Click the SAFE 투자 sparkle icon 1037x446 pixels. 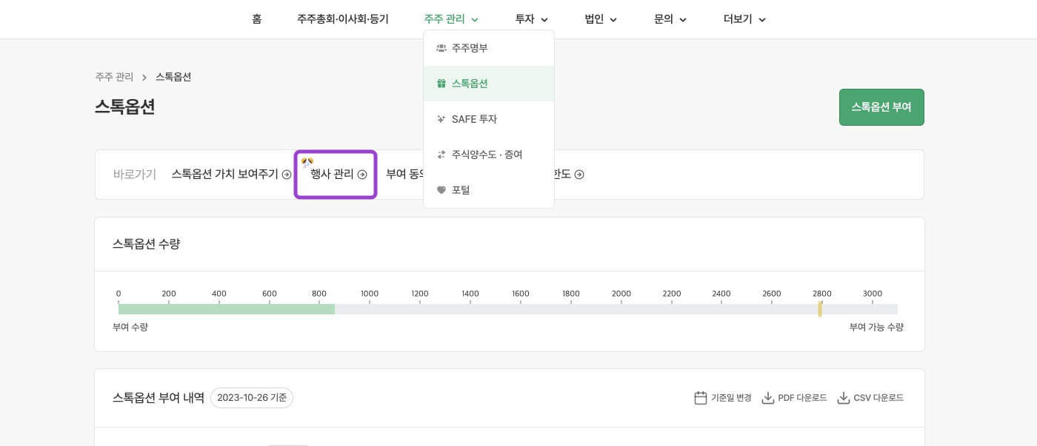coord(441,119)
